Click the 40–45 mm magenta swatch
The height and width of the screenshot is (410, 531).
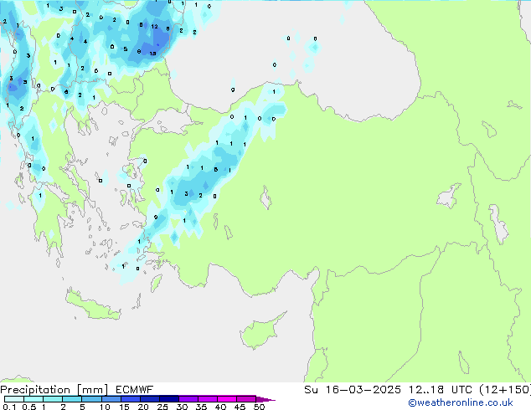(227, 399)
